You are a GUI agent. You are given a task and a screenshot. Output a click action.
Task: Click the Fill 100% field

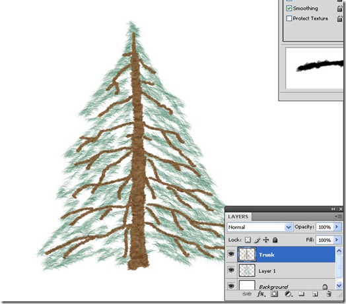click(325, 240)
